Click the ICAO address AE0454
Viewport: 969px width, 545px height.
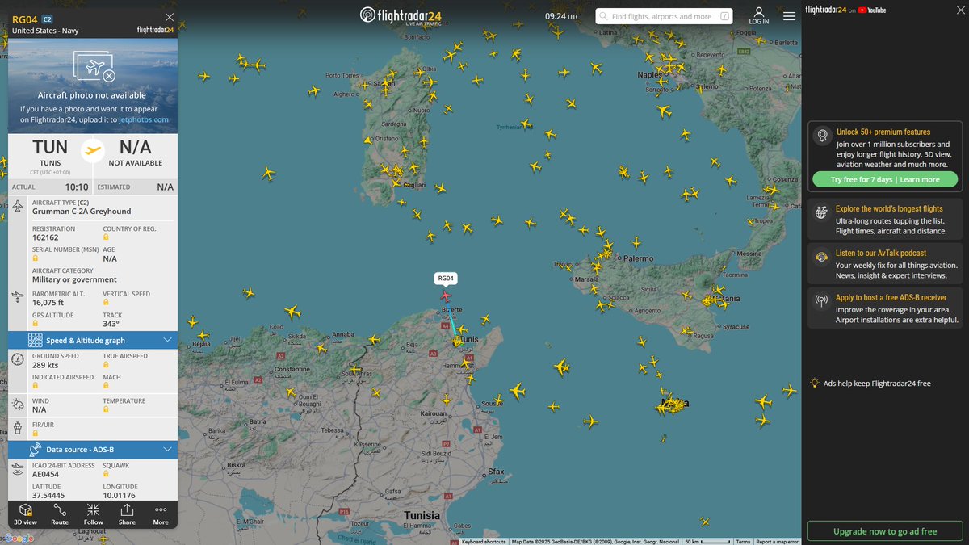pos(45,475)
